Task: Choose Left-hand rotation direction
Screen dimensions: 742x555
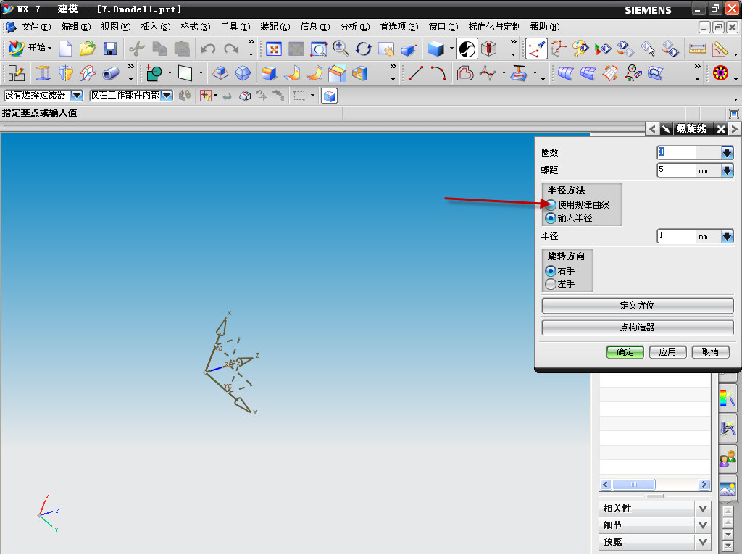Action: pos(551,284)
